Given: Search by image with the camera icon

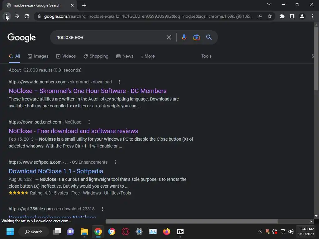Looking at the screenshot, I should (x=196, y=37).
